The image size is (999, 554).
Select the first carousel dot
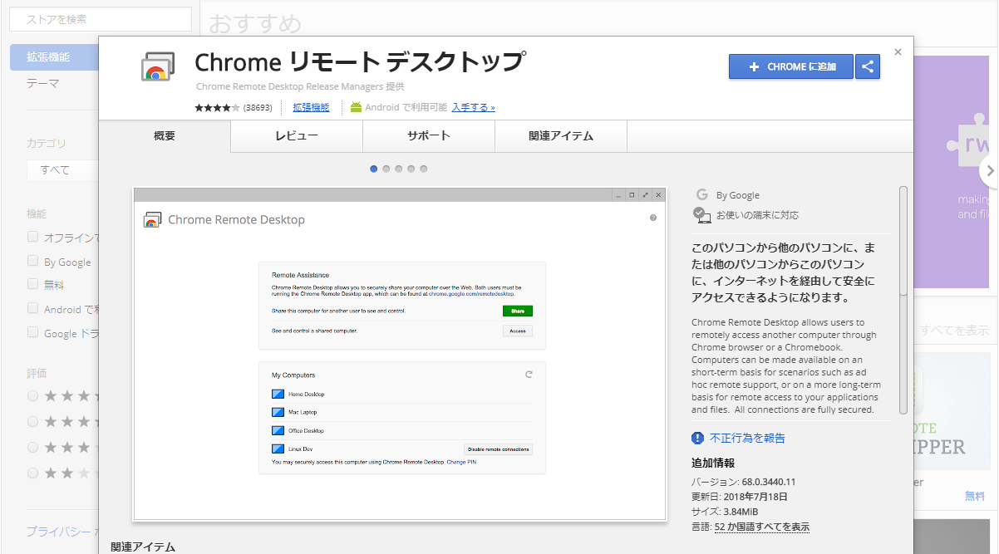coord(374,169)
